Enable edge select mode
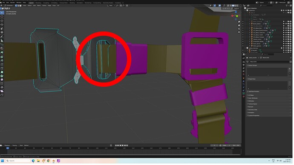 pos(18,6)
